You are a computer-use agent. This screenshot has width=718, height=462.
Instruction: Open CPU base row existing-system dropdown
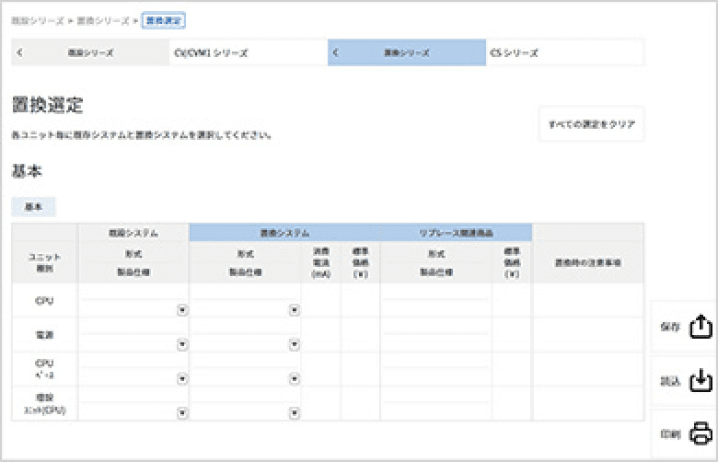pyautogui.click(x=182, y=378)
